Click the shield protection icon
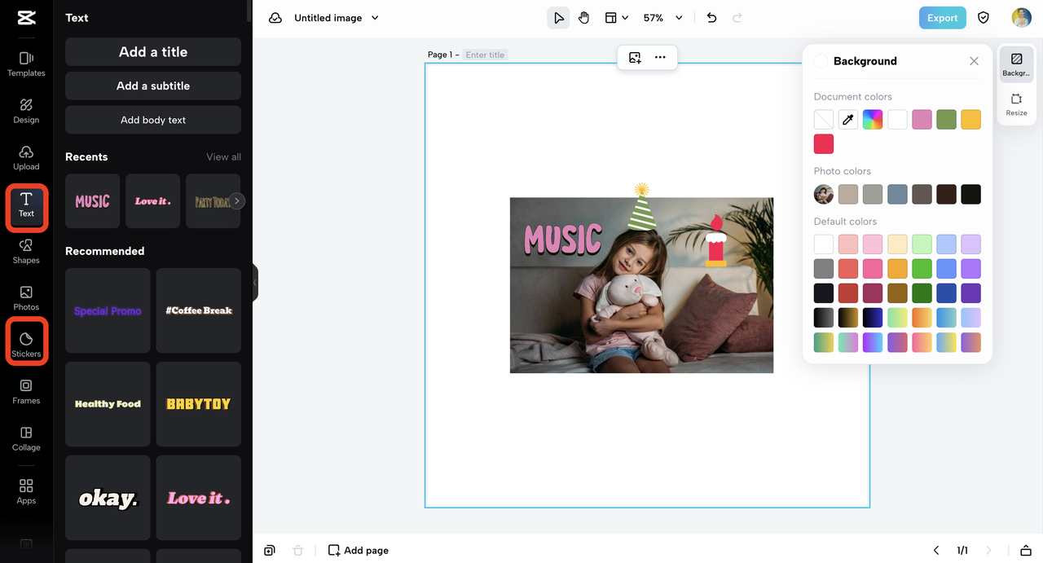Viewport: 1043px width, 563px height. point(984,18)
